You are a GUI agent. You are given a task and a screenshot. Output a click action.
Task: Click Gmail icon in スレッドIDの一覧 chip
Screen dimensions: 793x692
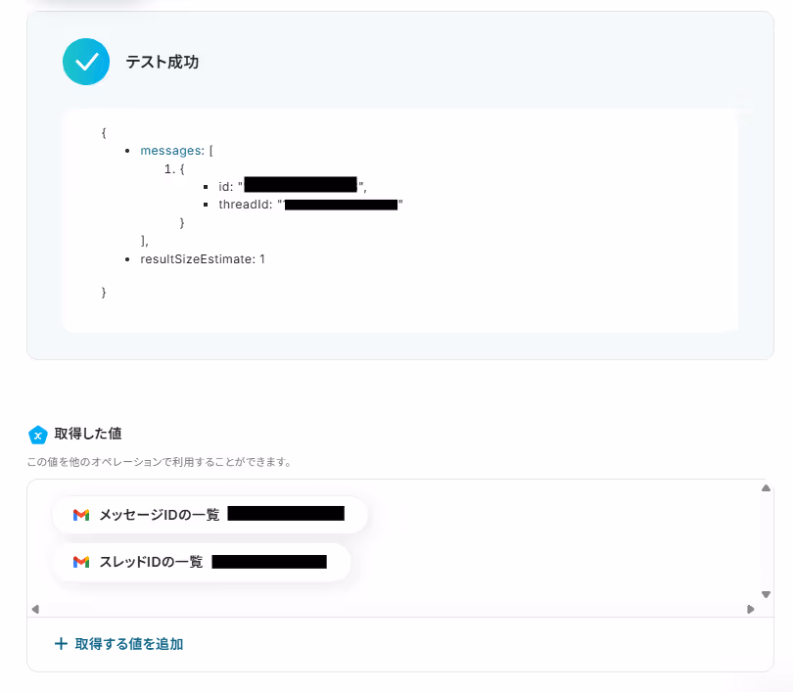81,562
